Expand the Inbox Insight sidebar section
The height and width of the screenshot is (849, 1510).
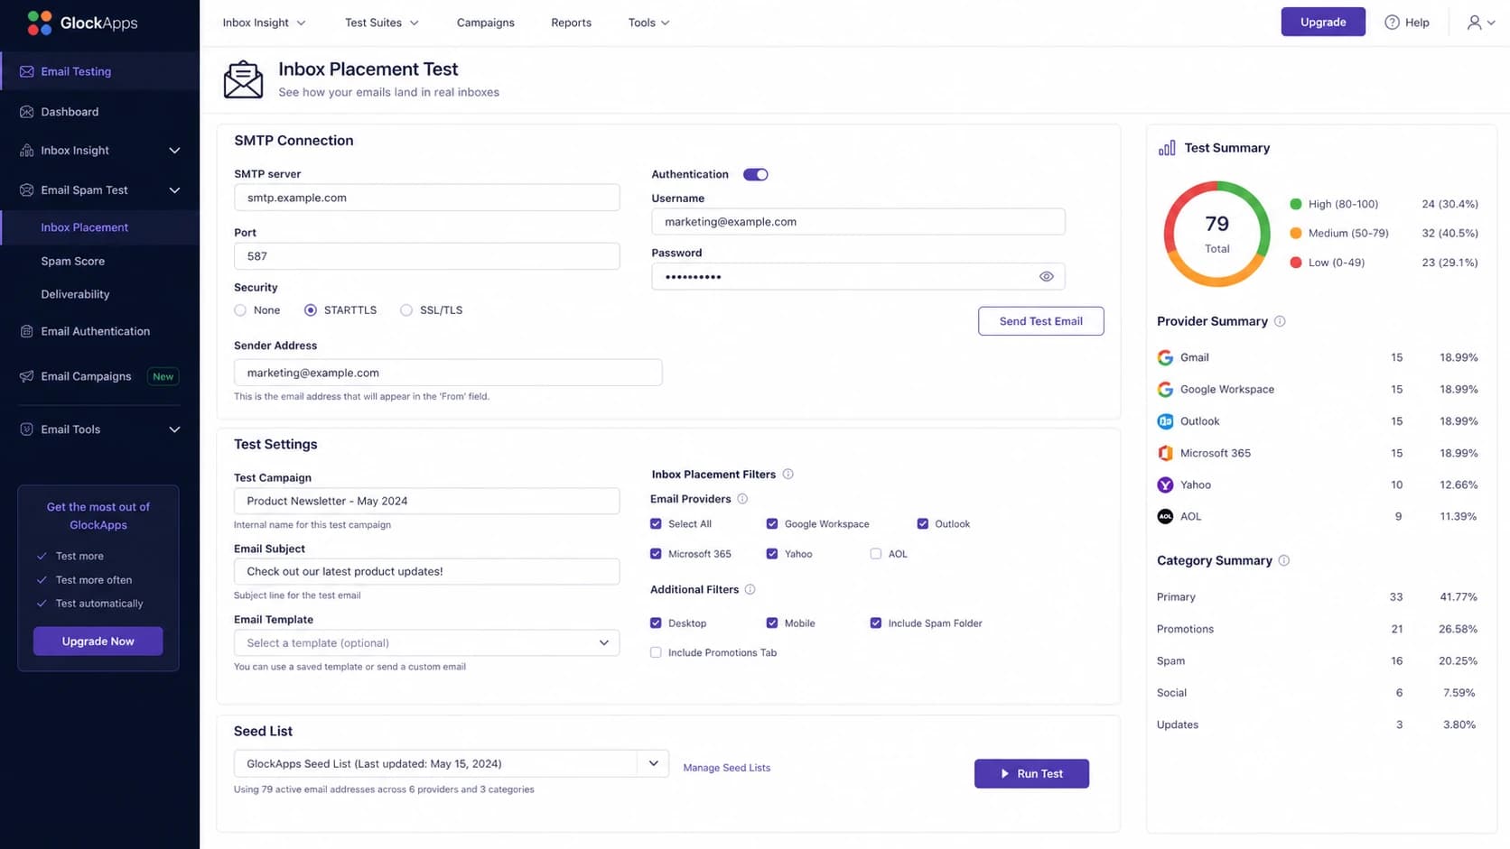point(174,151)
